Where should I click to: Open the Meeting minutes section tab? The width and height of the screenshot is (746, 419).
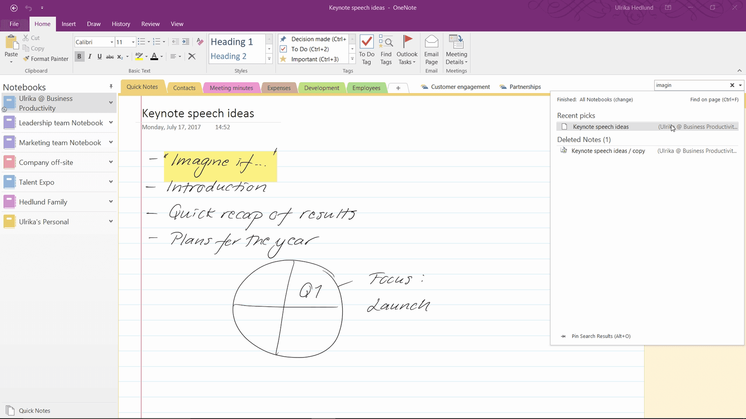(x=231, y=88)
